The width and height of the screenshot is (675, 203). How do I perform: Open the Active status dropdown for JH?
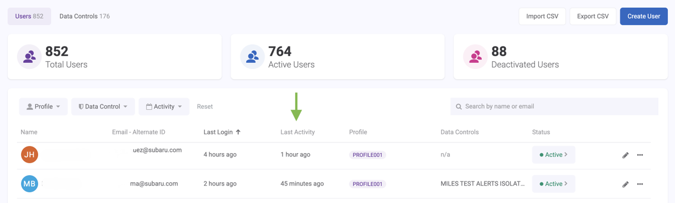tap(553, 155)
